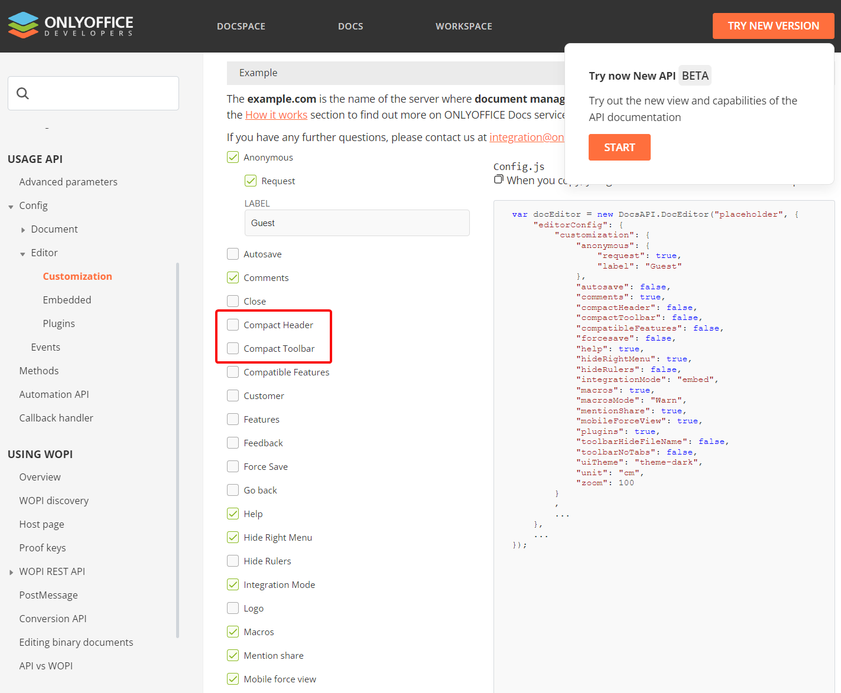Follow the How it works link
This screenshot has height=693, width=841.
[276, 115]
